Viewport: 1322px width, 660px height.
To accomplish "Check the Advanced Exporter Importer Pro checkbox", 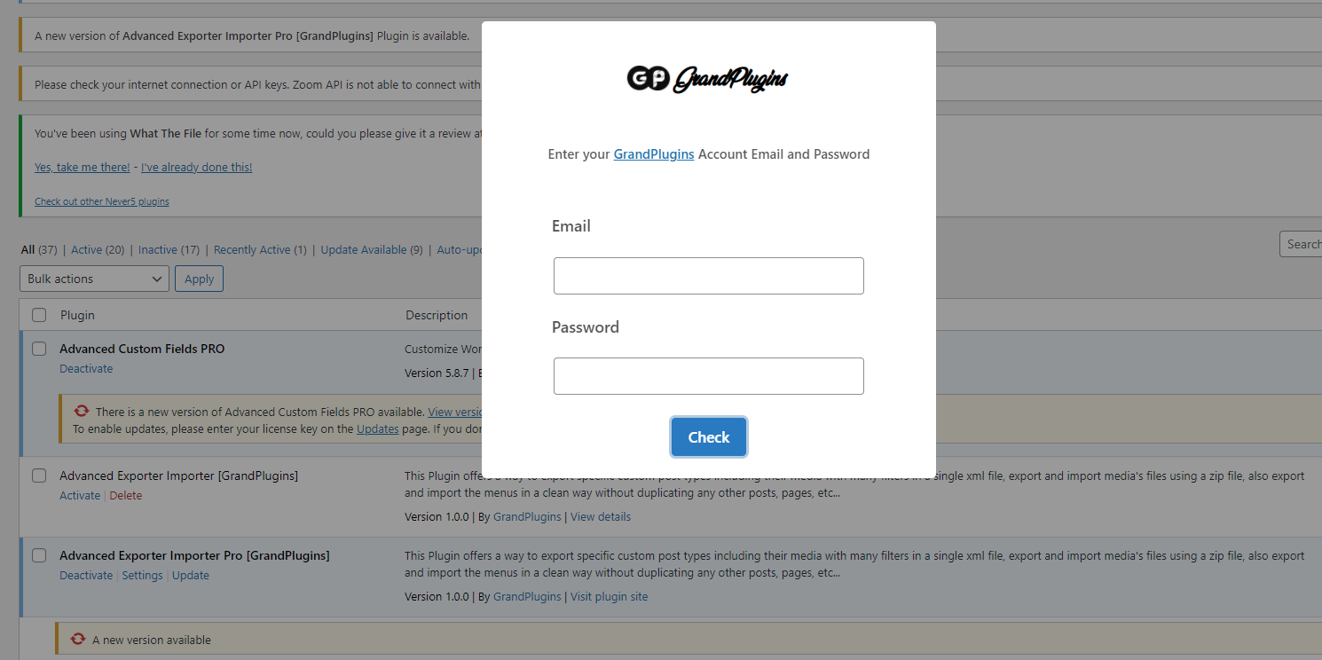I will pyautogui.click(x=38, y=554).
